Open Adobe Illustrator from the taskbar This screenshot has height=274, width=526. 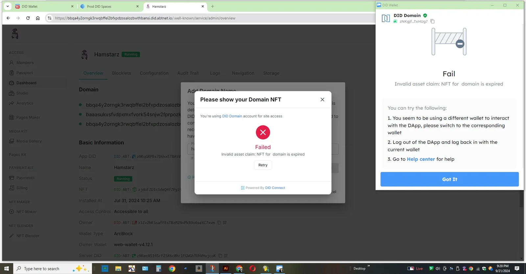click(x=226, y=268)
